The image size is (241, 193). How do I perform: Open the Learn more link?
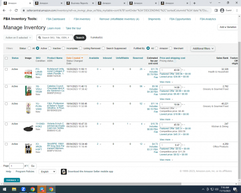[x=54, y=28]
